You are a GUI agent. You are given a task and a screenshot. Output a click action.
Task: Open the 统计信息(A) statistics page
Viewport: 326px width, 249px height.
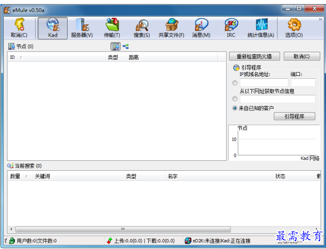261,28
